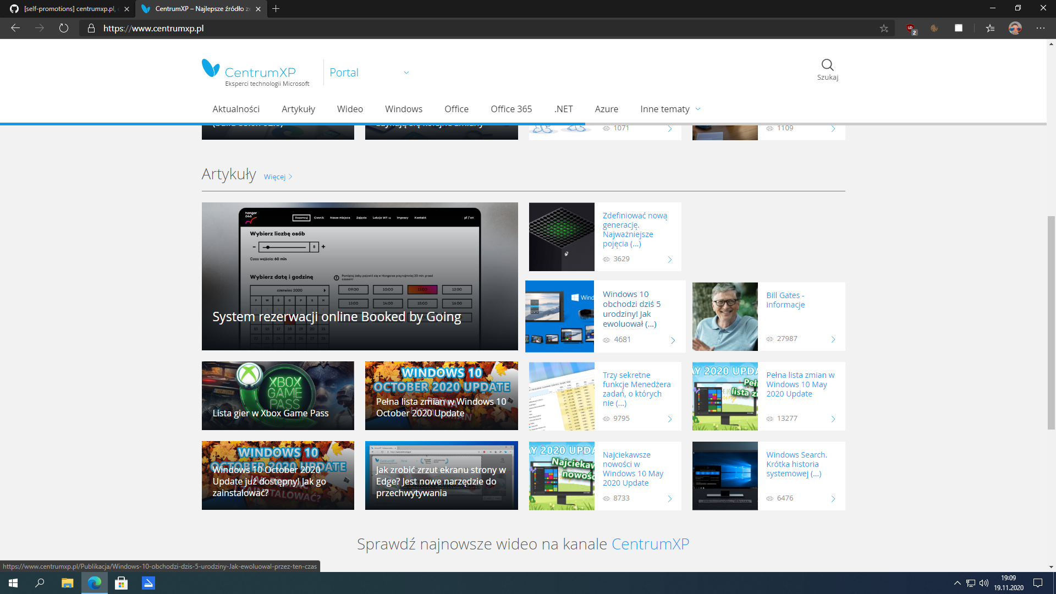Screen dimensions: 1056x594
Task: Open the .NET menu item
Action: [563, 109]
